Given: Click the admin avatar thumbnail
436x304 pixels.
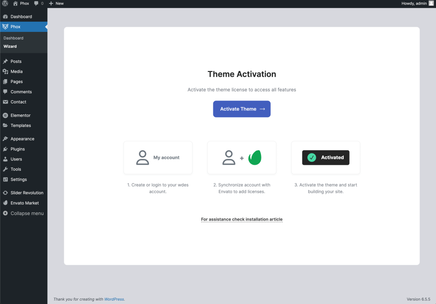Looking at the screenshot, I should [431, 3].
